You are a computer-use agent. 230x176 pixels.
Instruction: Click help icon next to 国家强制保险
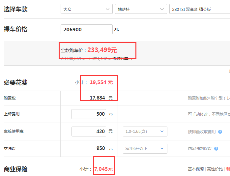click(216, 149)
